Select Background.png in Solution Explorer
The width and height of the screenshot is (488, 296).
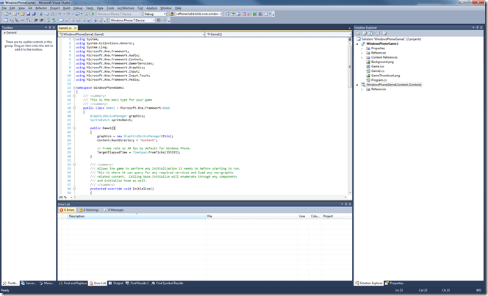point(382,62)
